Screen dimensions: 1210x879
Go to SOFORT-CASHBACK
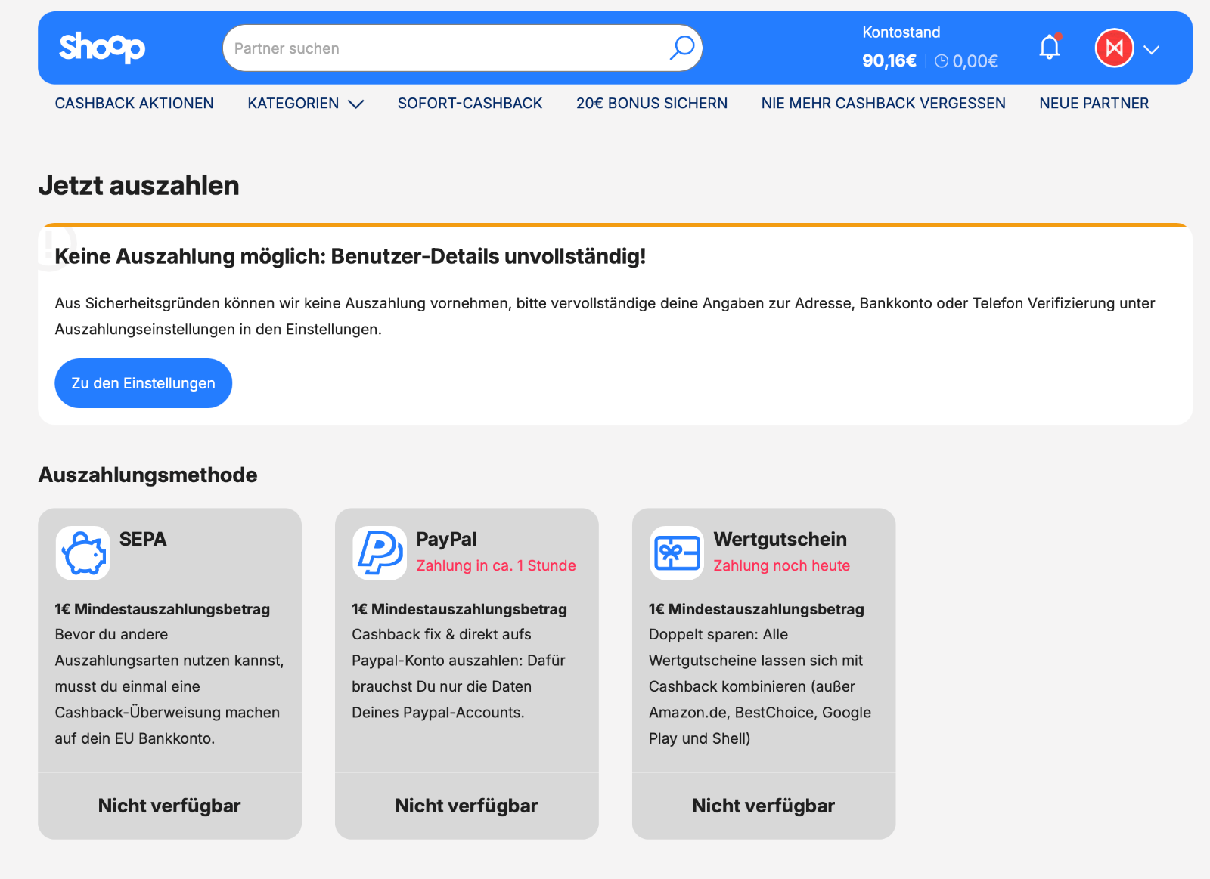pos(470,104)
